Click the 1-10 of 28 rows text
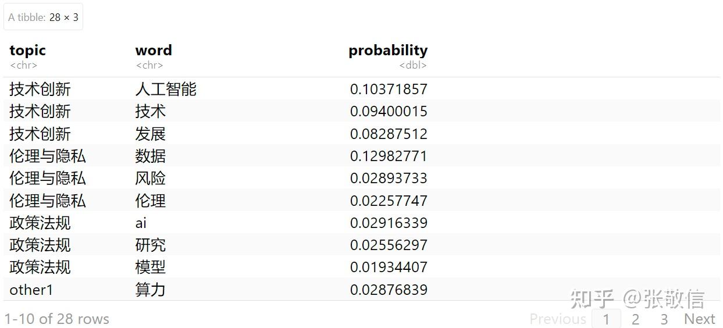The height and width of the screenshot is (328, 723). pos(56,319)
